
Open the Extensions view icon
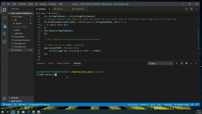click(x=4, y=41)
